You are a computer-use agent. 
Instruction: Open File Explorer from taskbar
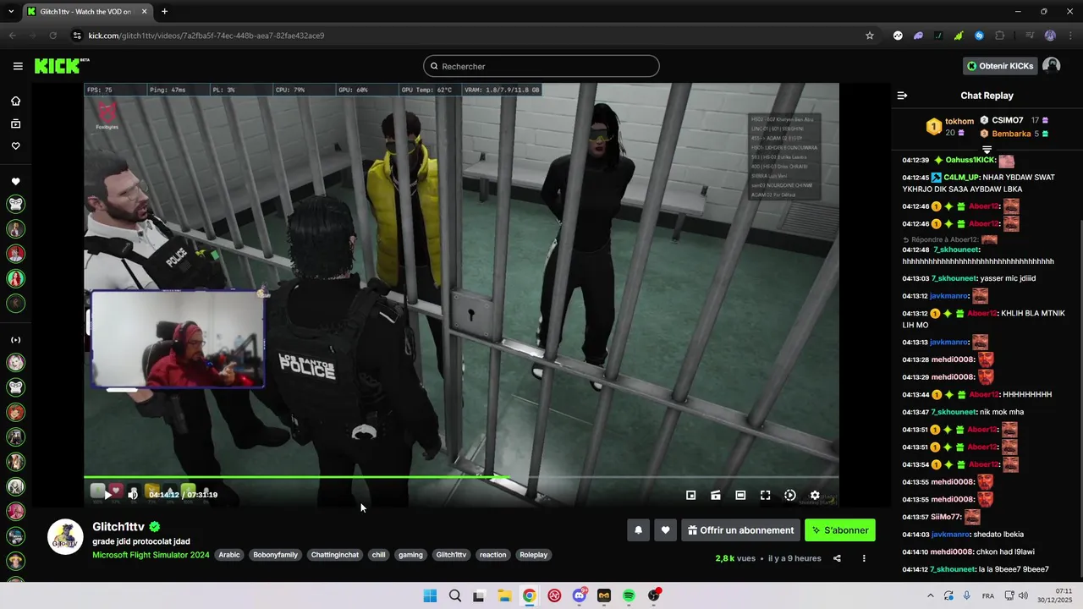[x=504, y=595]
